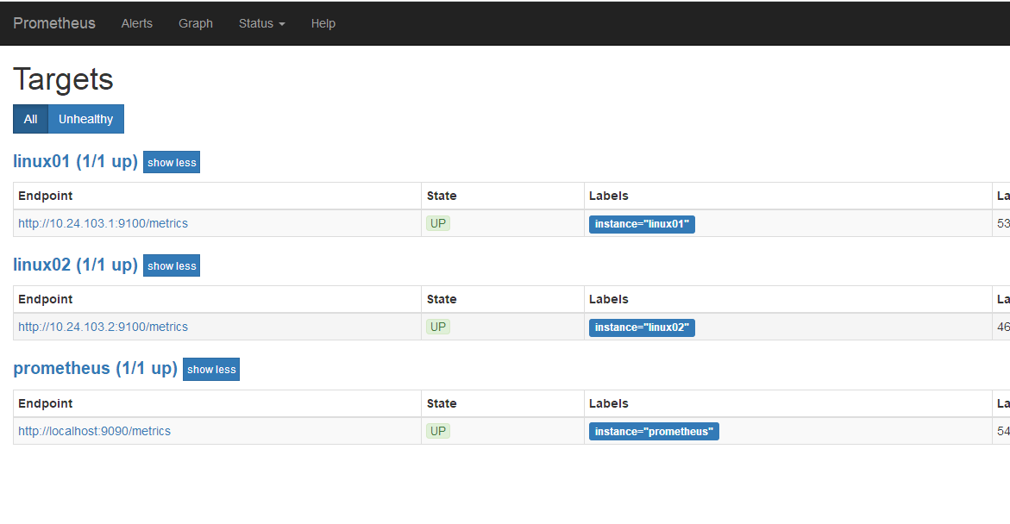Open the Prometheus home brand link
The width and height of the screenshot is (1010, 524).
coord(54,23)
